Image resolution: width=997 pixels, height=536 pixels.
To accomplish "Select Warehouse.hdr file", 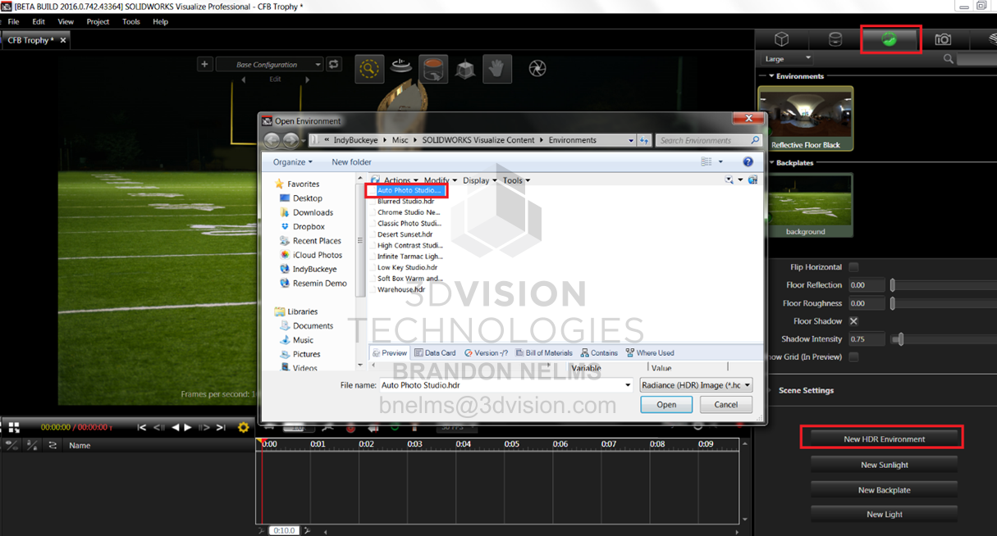I will pos(401,289).
